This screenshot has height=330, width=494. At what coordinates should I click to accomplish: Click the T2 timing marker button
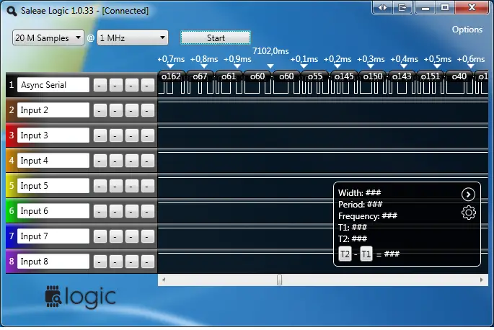click(345, 254)
